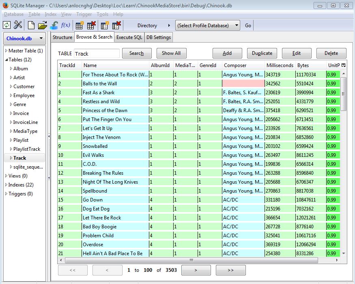Image resolution: width=355 pixels, height=284 pixels.
Task: Switch to the Structure tab
Action: 62,37
